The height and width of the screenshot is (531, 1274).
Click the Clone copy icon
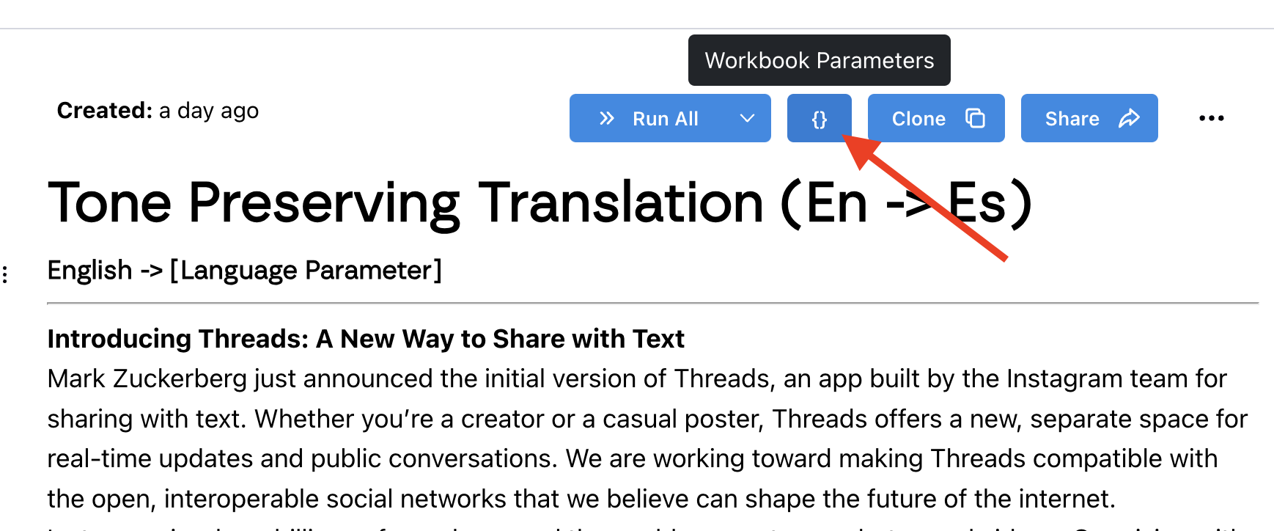click(x=975, y=118)
